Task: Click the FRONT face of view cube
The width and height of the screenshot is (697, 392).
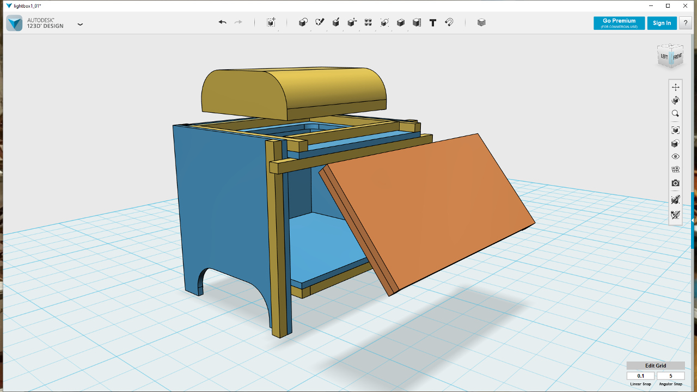Action: click(677, 57)
